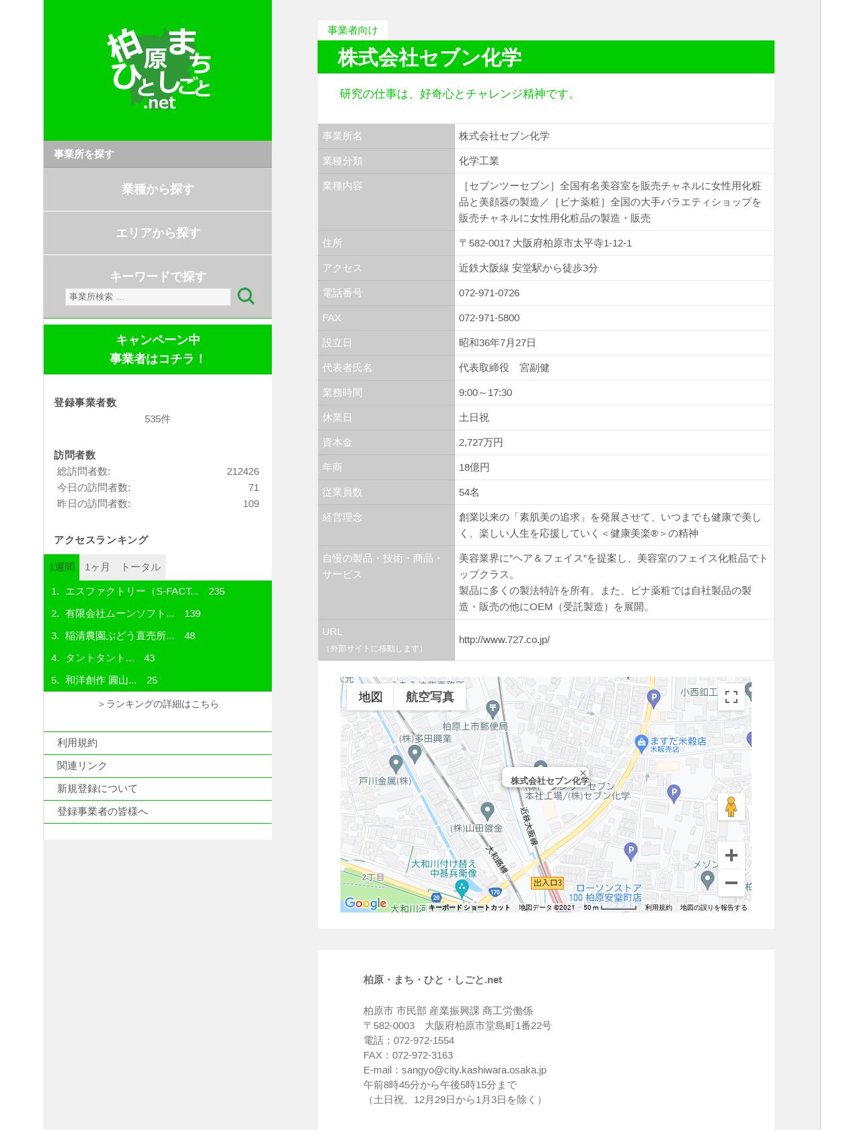Screen dimensions: 864x1130
Task: Click the 9:00～17:30 business hours value
Action: point(485,393)
